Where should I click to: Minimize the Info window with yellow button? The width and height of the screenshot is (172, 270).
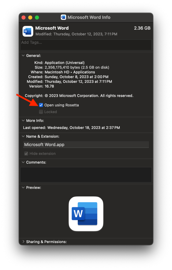[x=30, y=17]
